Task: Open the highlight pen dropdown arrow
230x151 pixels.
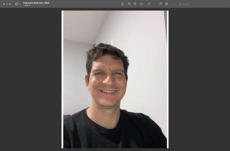Action: 154,4
